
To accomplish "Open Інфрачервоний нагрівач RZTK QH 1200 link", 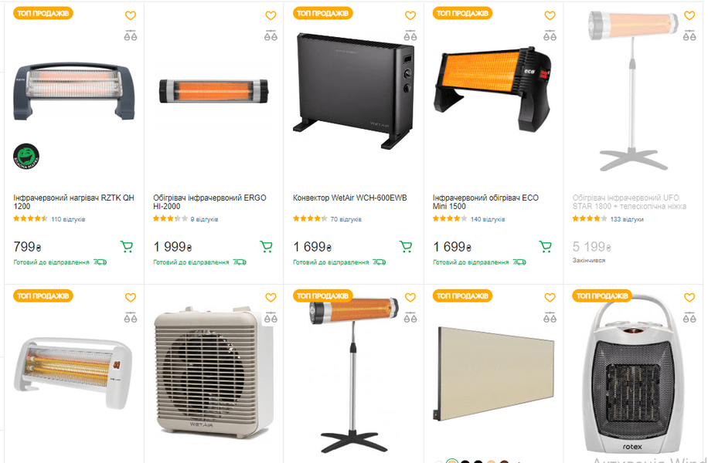I will [x=73, y=202].
